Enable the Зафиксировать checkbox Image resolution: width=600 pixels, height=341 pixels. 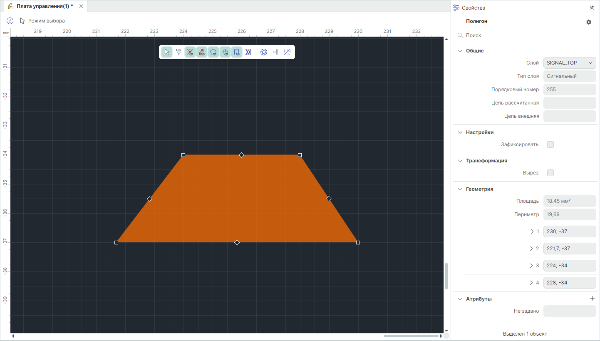pos(550,144)
